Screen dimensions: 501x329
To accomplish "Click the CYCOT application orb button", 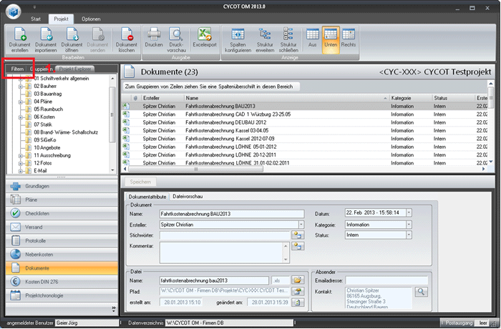I will pos(14,11).
